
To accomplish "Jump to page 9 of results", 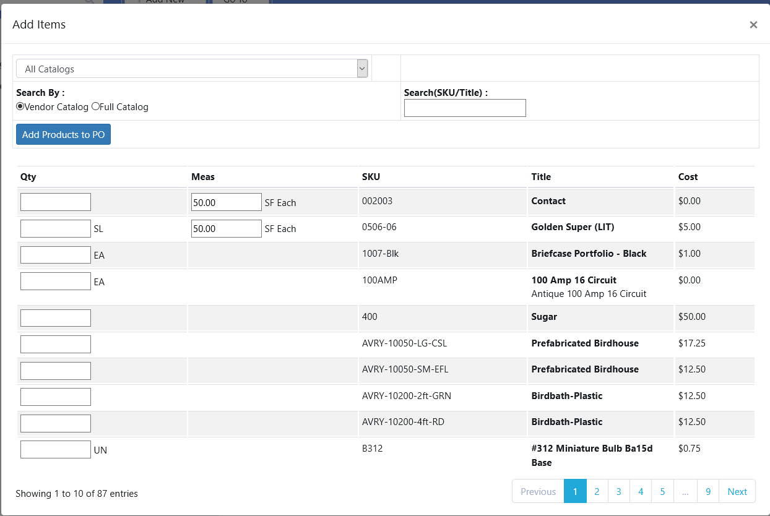I will pyautogui.click(x=707, y=491).
